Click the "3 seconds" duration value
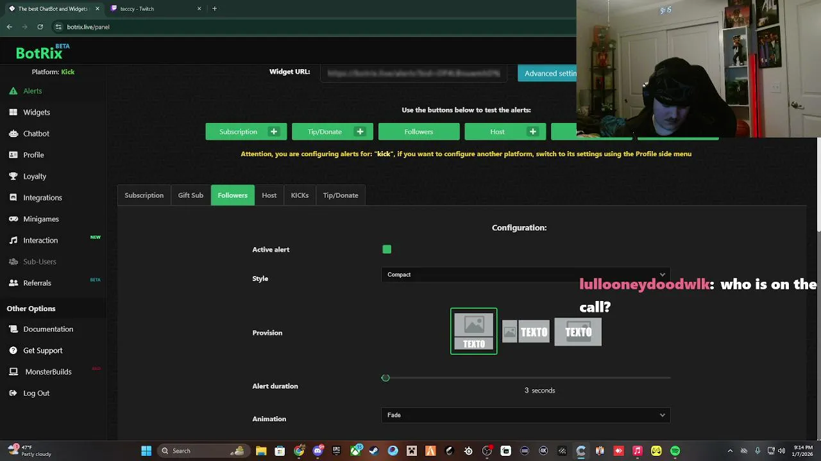Screen dimensions: 821x461 [540, 391]
